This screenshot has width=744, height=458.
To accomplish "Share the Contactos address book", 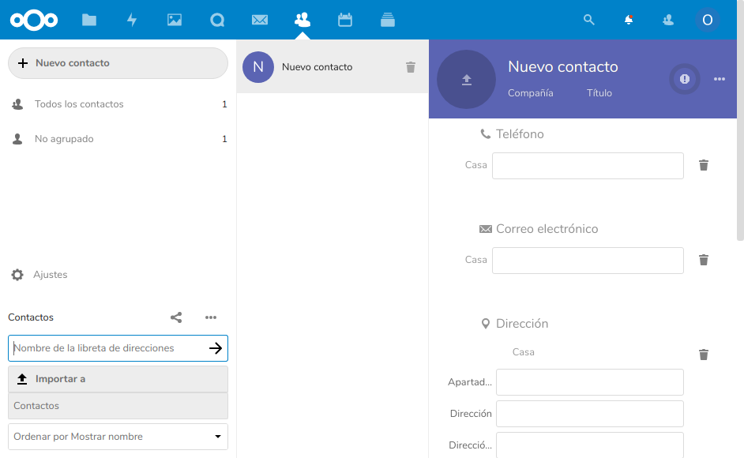I will pos(176,317).
